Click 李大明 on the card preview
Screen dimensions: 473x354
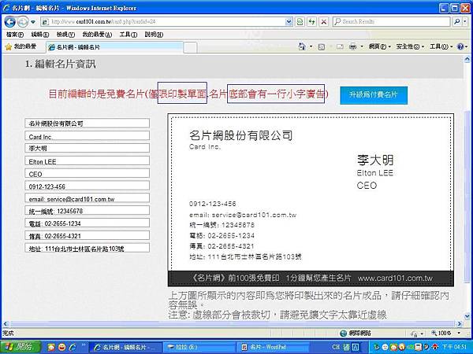[x=375, y=160]
